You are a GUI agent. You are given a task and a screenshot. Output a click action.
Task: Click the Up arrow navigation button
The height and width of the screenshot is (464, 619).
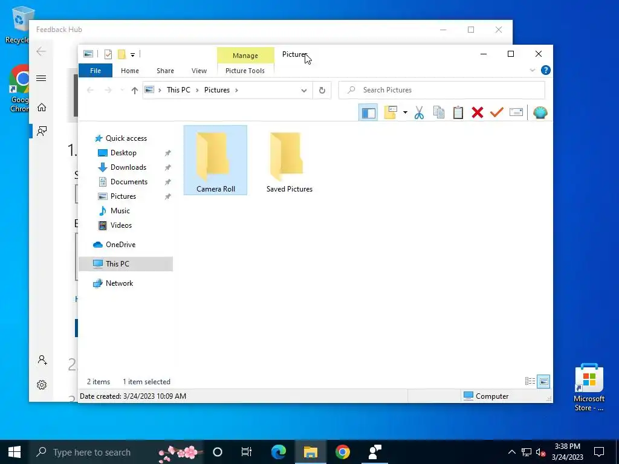(x=135, y=91)
